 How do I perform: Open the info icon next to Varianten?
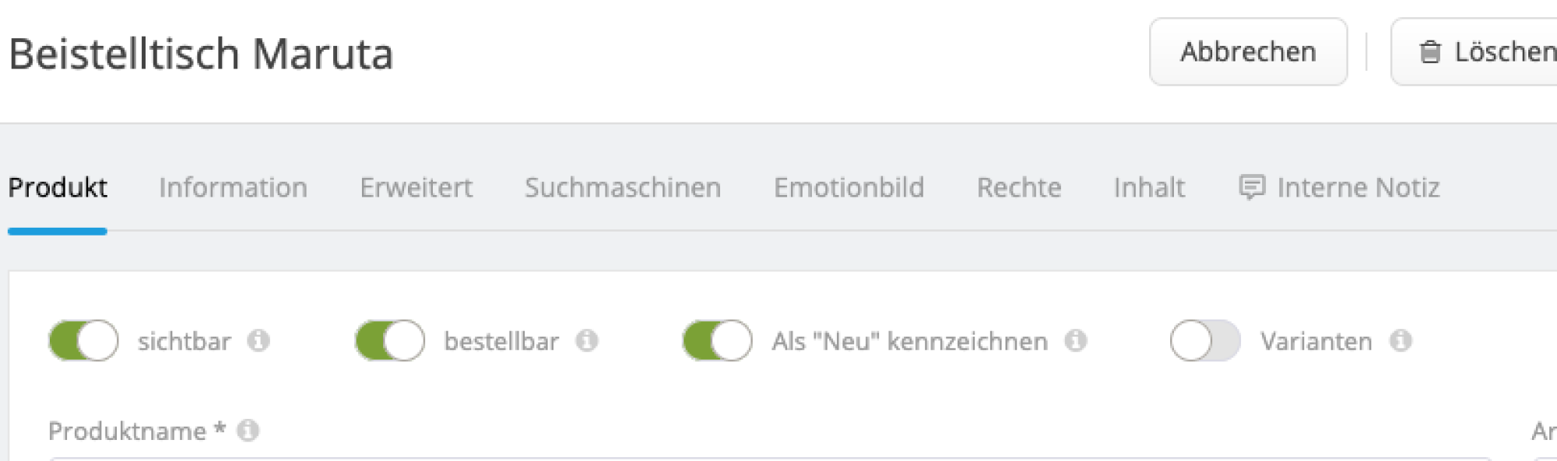(1401, 341)
